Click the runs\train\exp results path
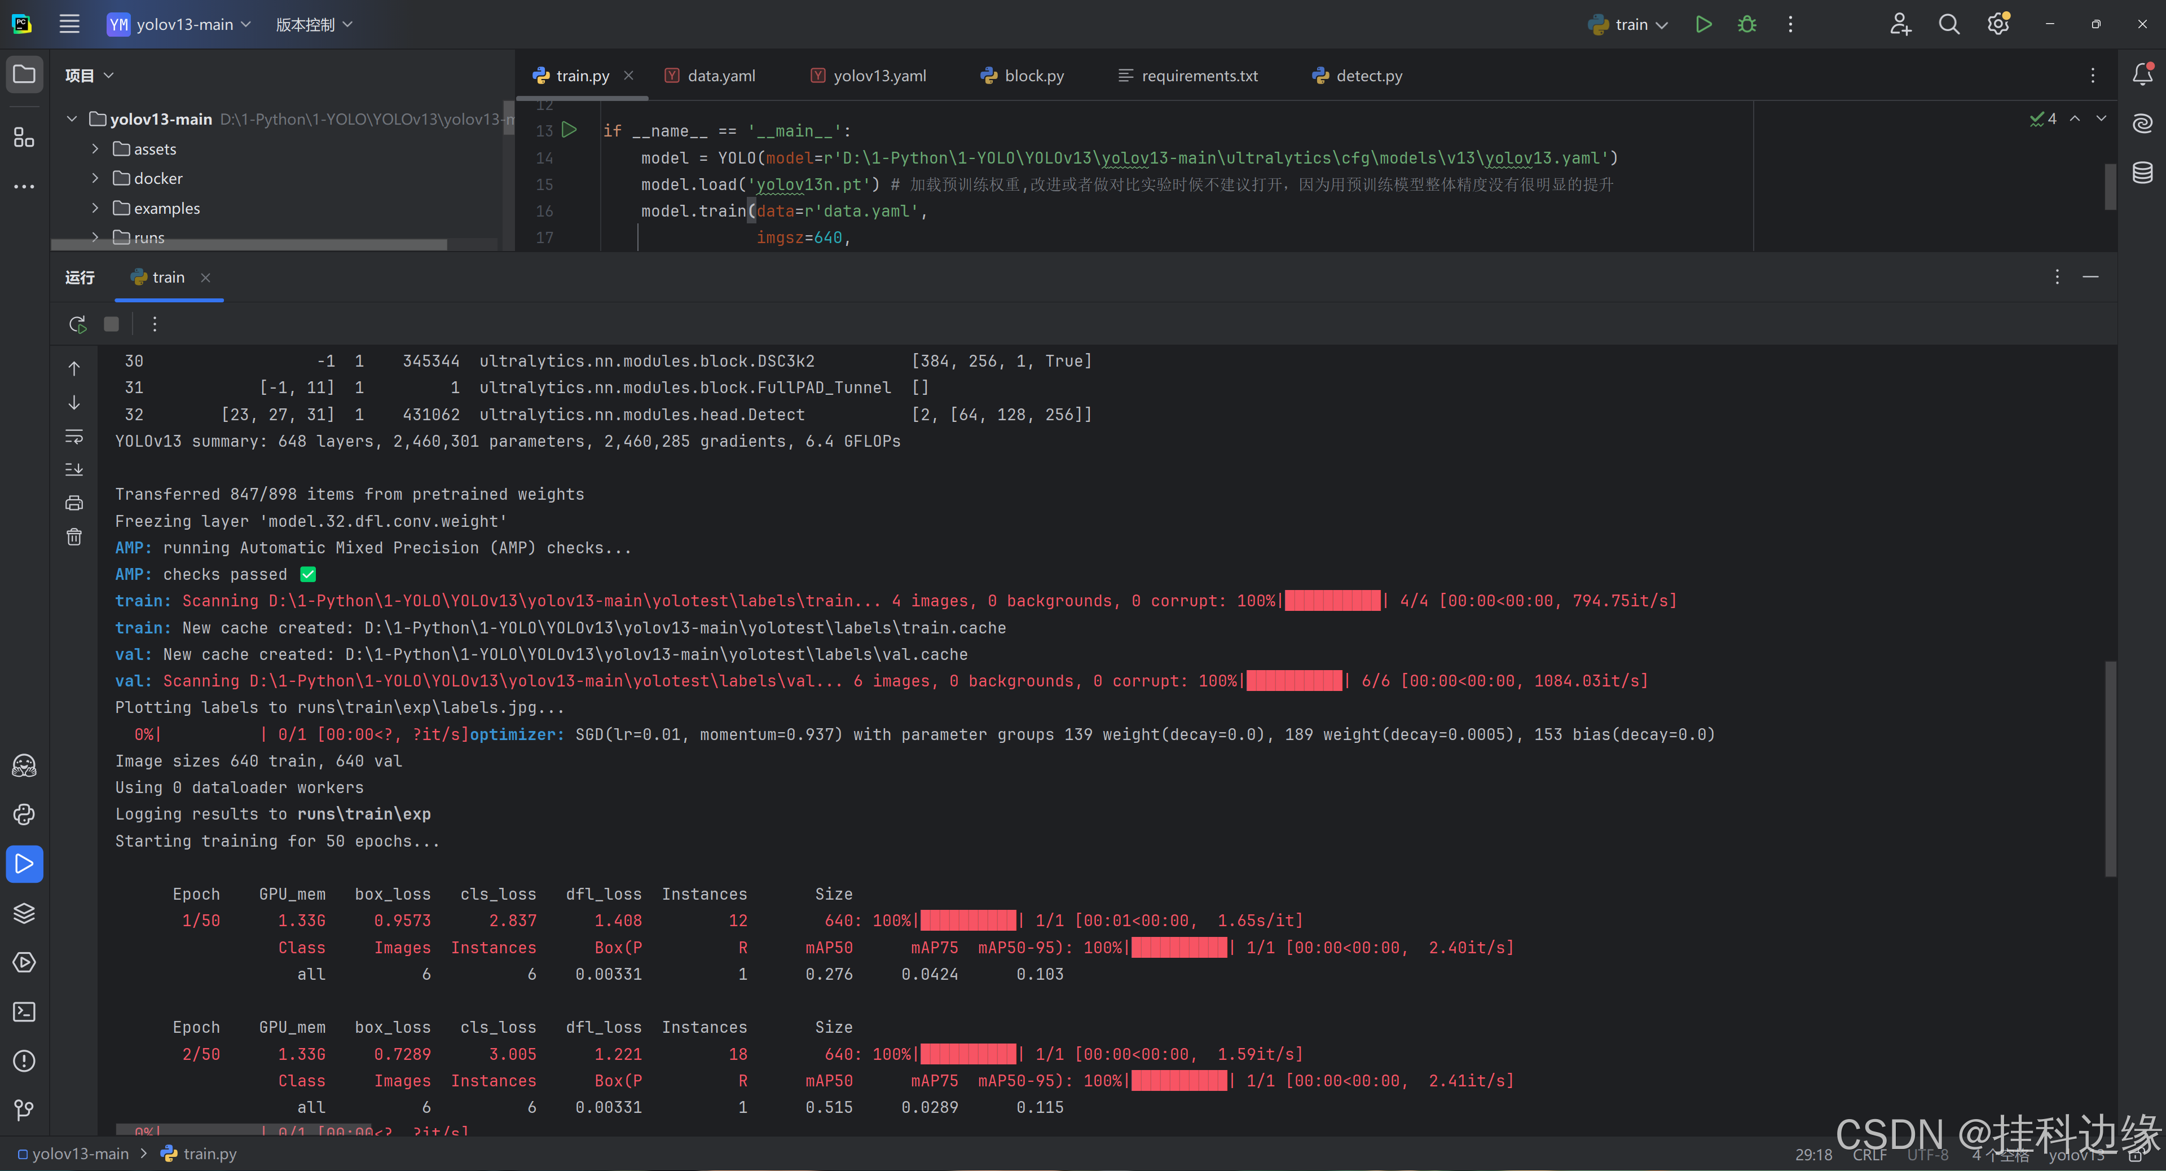This screenshot has width=2166, height=1171. (x=364, y=814)
